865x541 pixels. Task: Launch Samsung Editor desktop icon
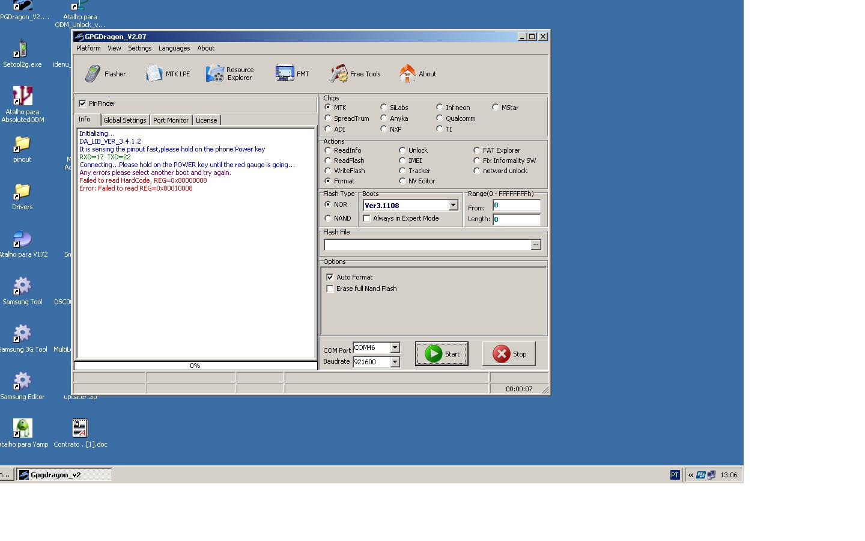(22, 387)
